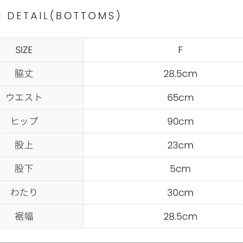The width and height of the screenshot is (243, 243).
Task: Select the 65cm waist value
Action: click(x=180, y=97)
